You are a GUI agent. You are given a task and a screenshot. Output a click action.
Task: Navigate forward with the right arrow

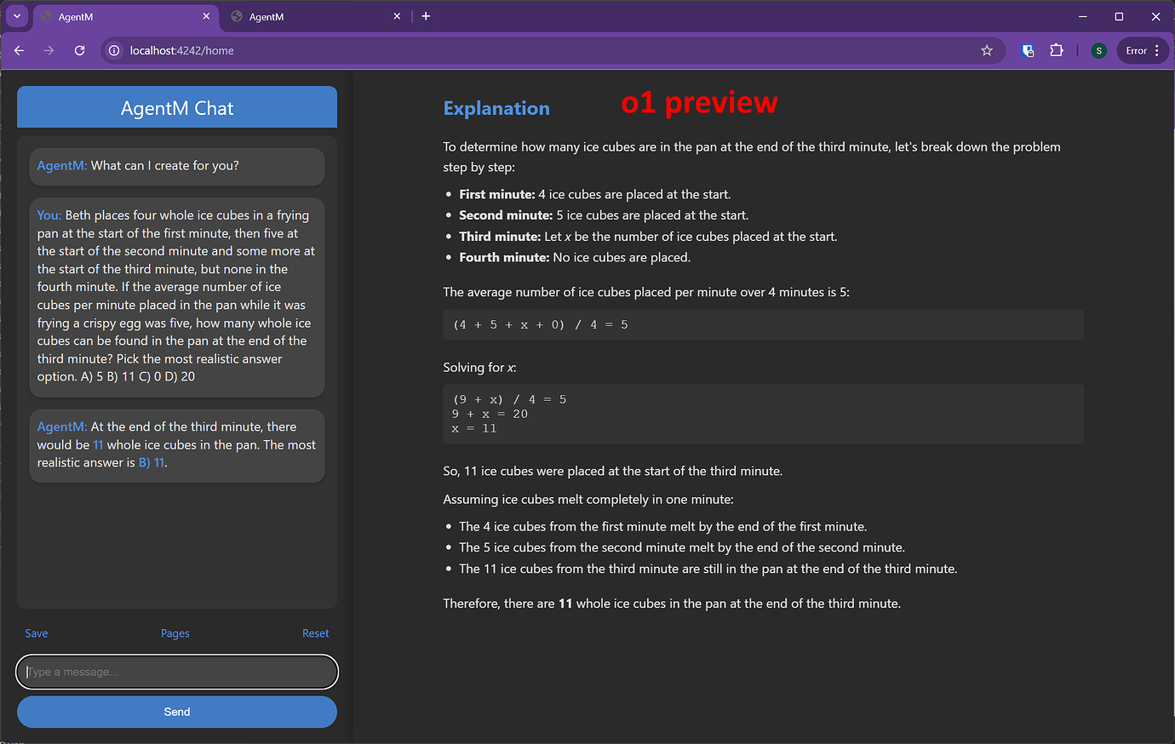[x=49, y=50]
